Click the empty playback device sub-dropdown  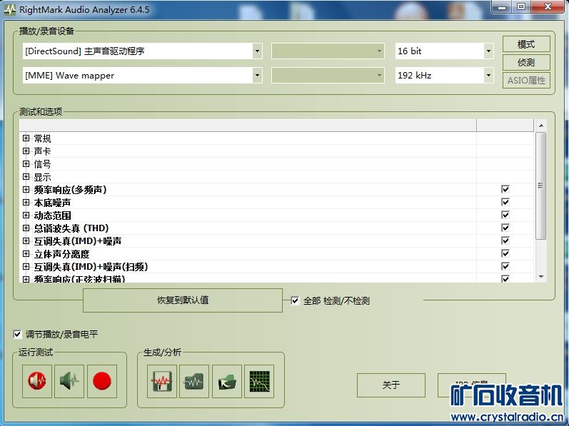(328, 51)
